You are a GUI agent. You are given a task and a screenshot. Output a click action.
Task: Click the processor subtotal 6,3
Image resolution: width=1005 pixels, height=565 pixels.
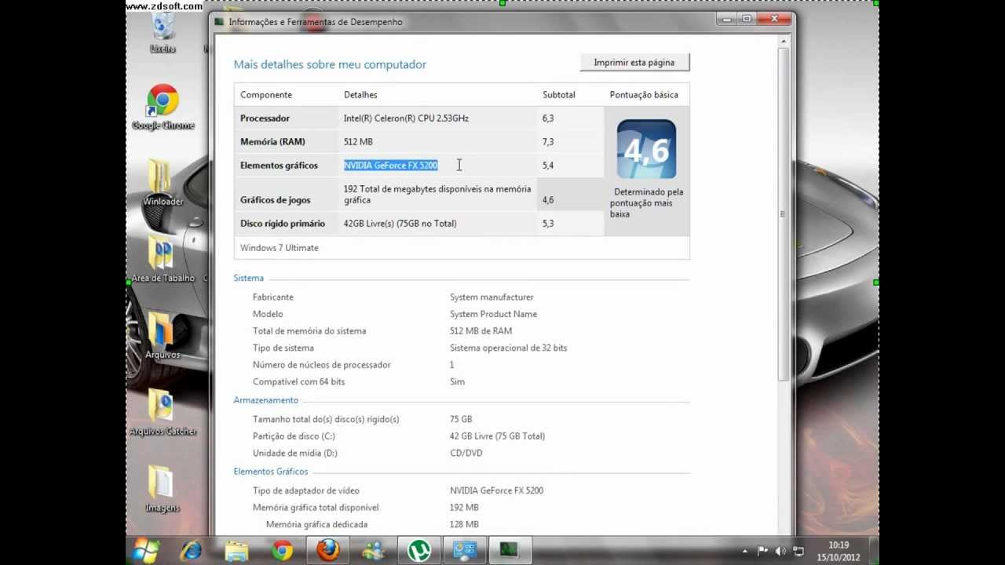[548, 118]
